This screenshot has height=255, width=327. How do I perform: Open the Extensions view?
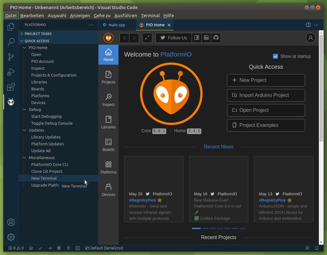pyautogui.click(x=11, y=87)
